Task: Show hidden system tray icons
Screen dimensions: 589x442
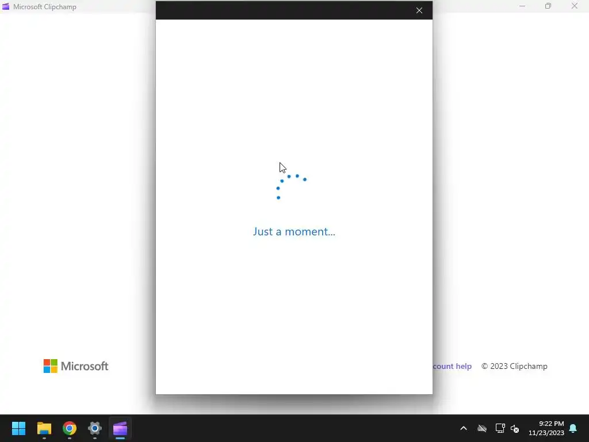Action: (x=464, y=428)
